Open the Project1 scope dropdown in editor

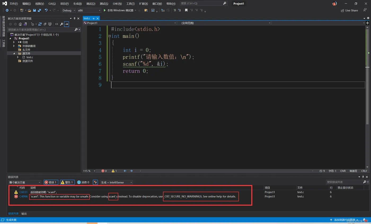(130, 23)
